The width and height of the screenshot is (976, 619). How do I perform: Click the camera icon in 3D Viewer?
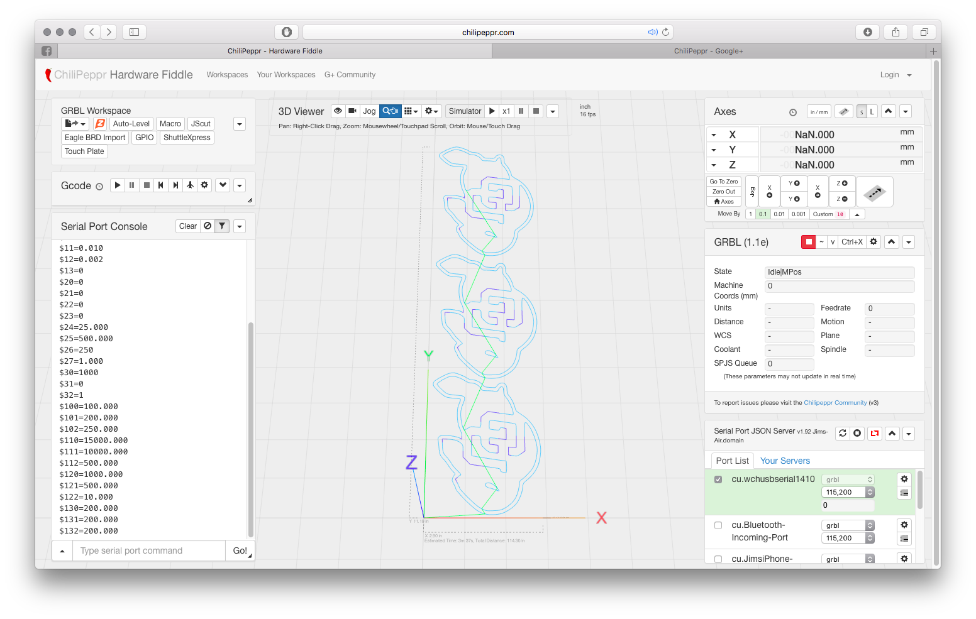[x=353, y=111]
